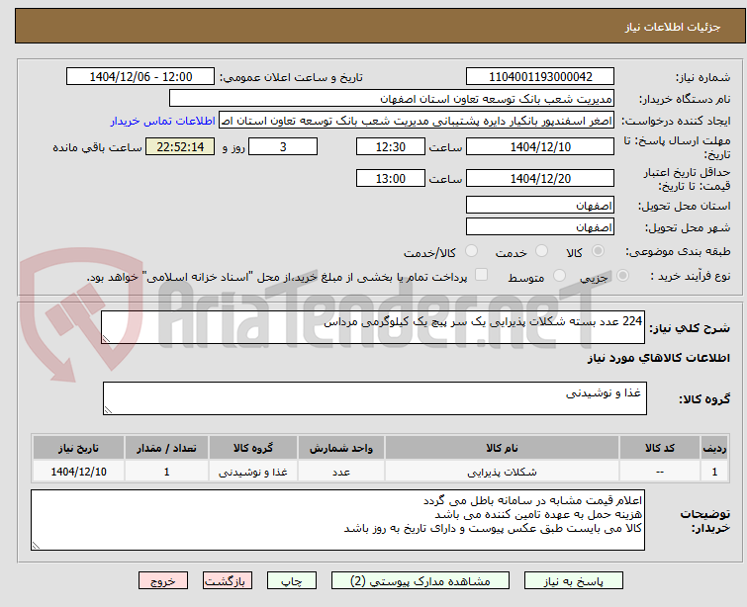This screenshot has height=607, width=747.
Task: Open اطلاعات تماس خریدار link
Action: pyautogui.click(x=163, y=121)
